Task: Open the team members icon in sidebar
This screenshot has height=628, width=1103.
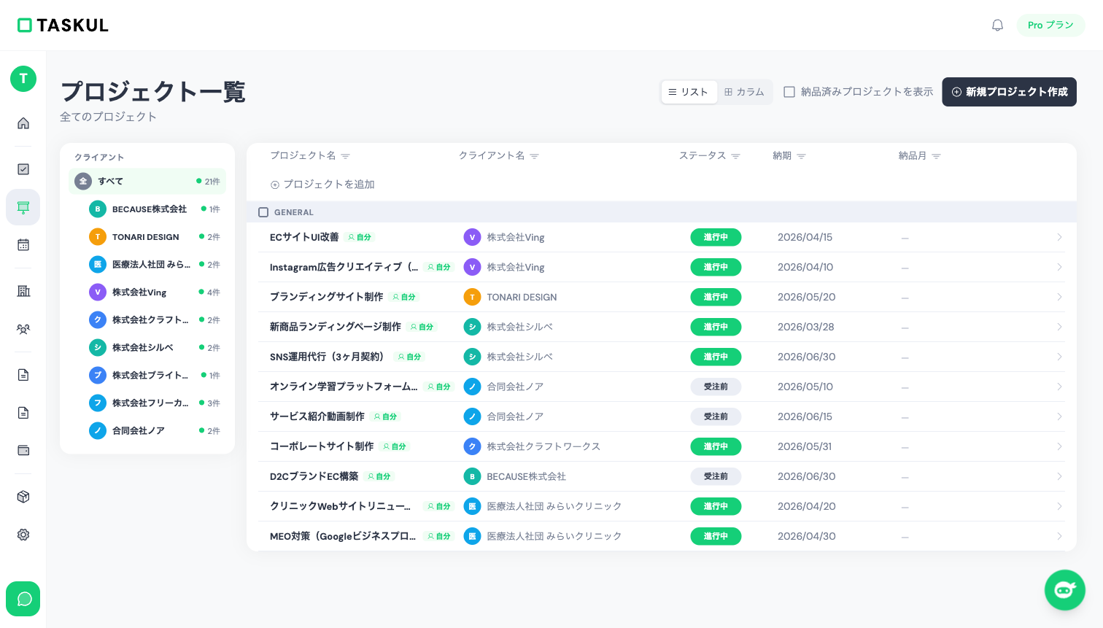Action: pyautogui.click(x=23, y=329)
